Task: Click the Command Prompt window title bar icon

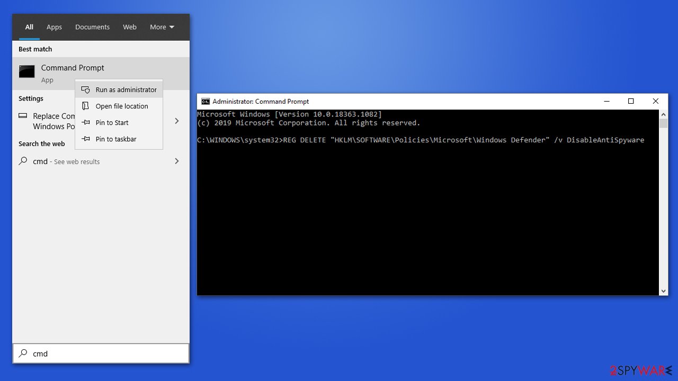Action: 206,102
